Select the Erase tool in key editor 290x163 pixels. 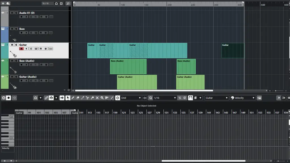click(x=78, y=98)
